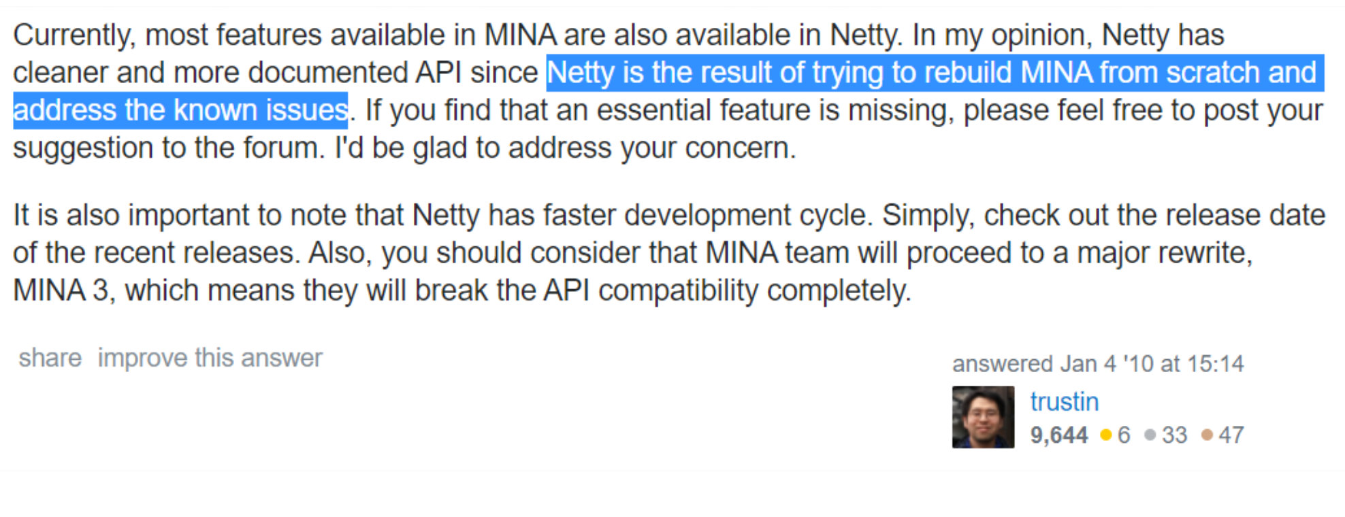Click the 9,644 reputation score

(1058, 435)
